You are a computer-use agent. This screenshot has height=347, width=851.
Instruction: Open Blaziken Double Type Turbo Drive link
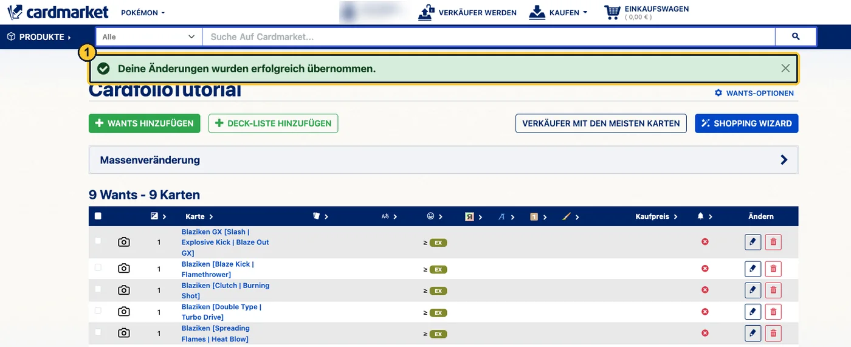click(x=221, y=312)
